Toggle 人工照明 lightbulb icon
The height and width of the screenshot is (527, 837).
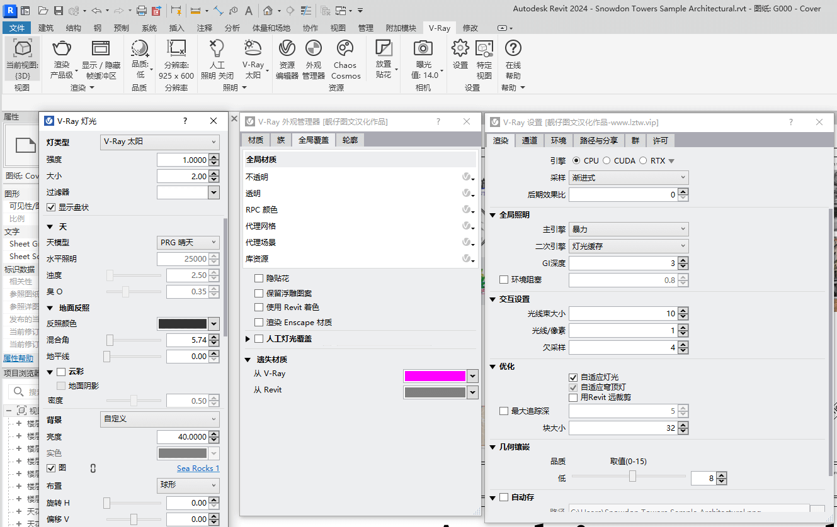click(217, 48)
